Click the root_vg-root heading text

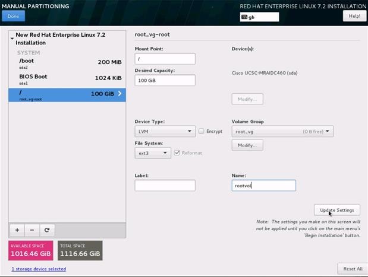pos(152,34)
